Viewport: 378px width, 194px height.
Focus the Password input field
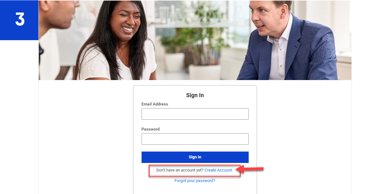[x=195, y=139]
